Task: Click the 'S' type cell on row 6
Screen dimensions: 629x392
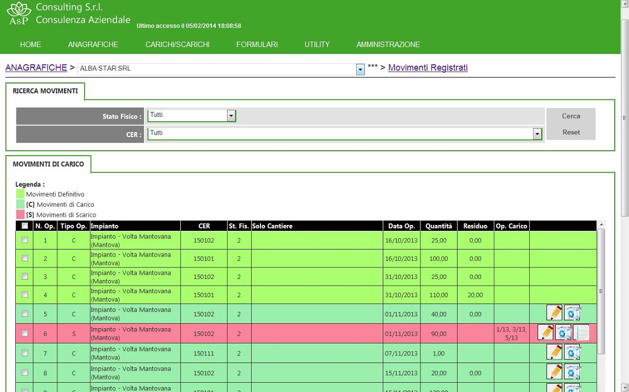Action: 73,334
